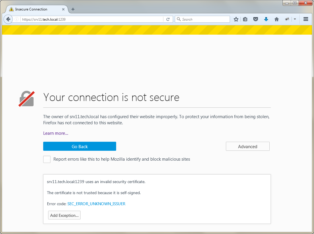The image size is (314, 234).
Task: Open the SEC_ERROR_UNKNOWN_ISSUER error link
Action: pyautogui.click(x=96, y=204)
